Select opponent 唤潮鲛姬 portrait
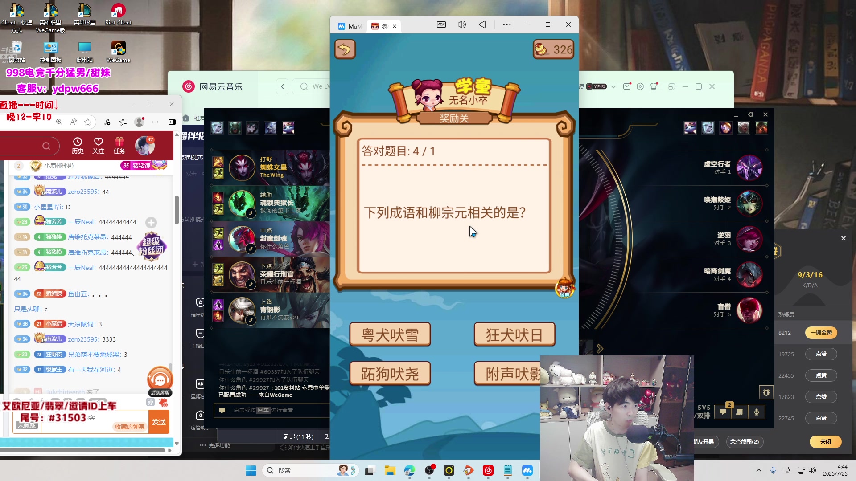Viewport: 856px width, 481px height. 749,204
